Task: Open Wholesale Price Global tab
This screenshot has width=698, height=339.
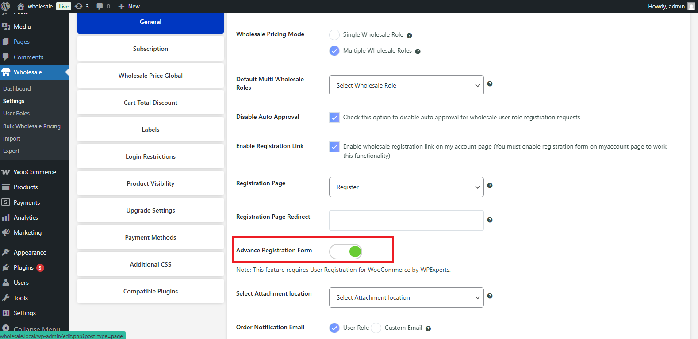Action: pyautogui.click(x=150, y=76)
